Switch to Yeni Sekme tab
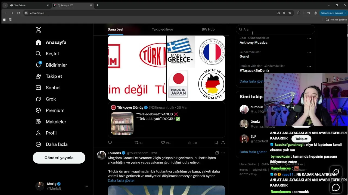This screenshot has width=348, height=195. point(29,5)
